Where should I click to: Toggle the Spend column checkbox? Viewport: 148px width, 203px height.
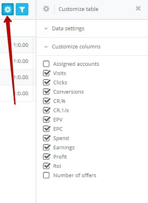pos(47,138)
